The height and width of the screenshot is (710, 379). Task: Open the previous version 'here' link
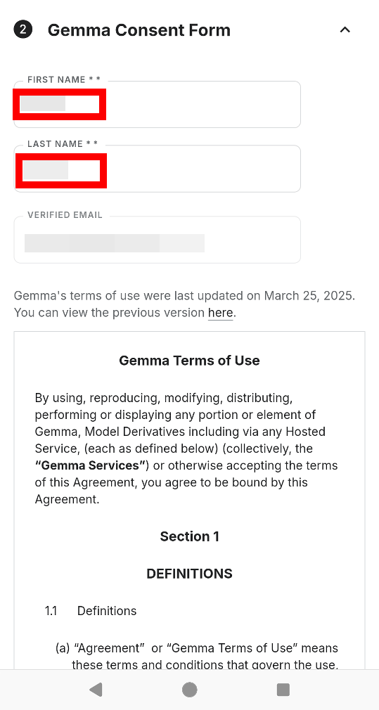(x=220, y=313)
